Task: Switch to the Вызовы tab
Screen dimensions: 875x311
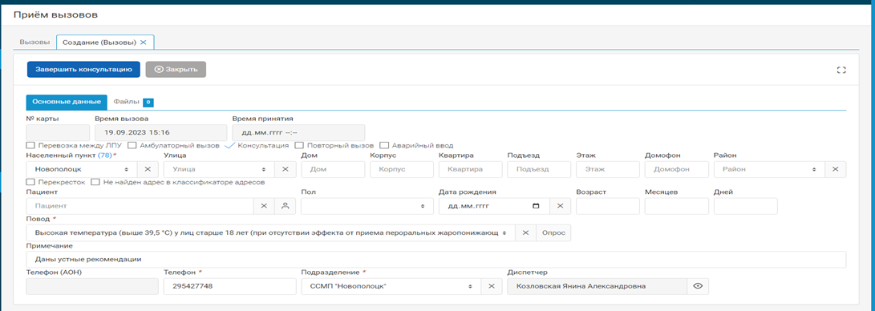Action: (34, 42)
